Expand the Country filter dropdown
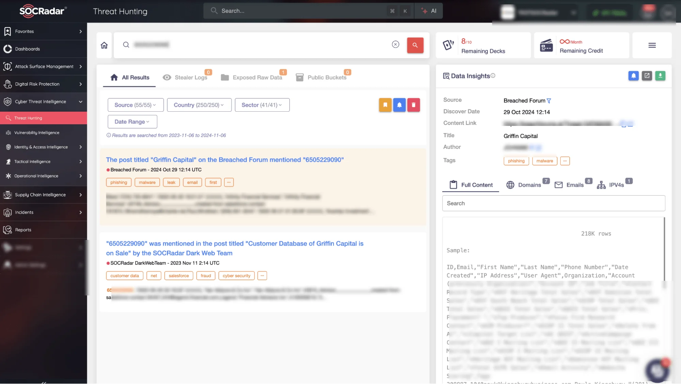 point(198,105)
